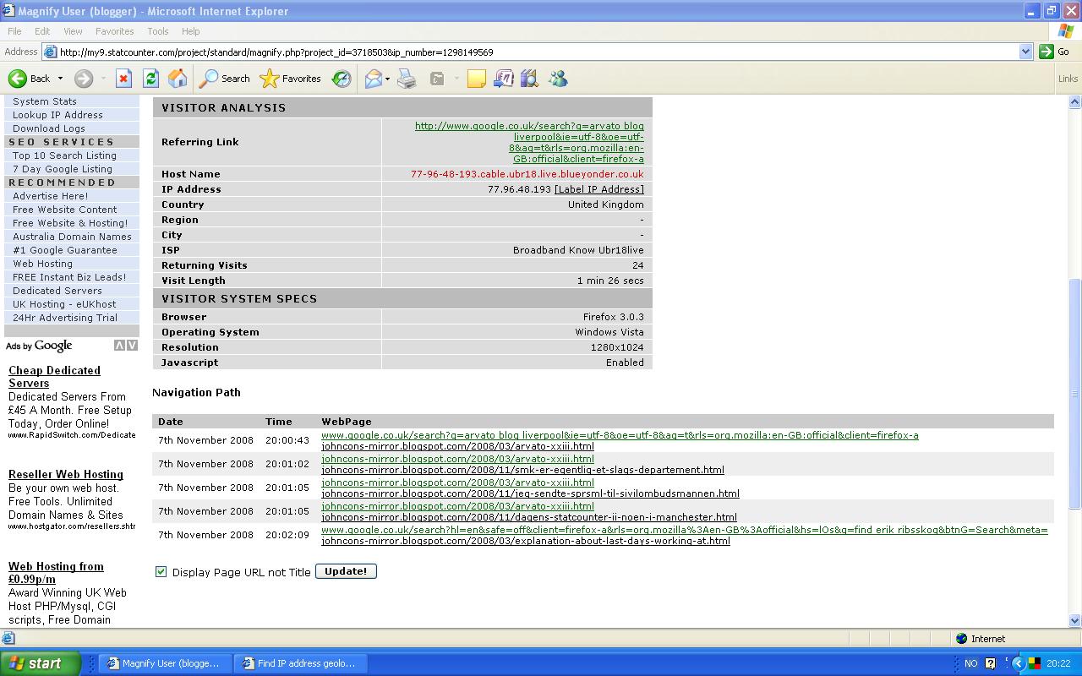
Task: Refresh the current page
Action: pos(150,79)
